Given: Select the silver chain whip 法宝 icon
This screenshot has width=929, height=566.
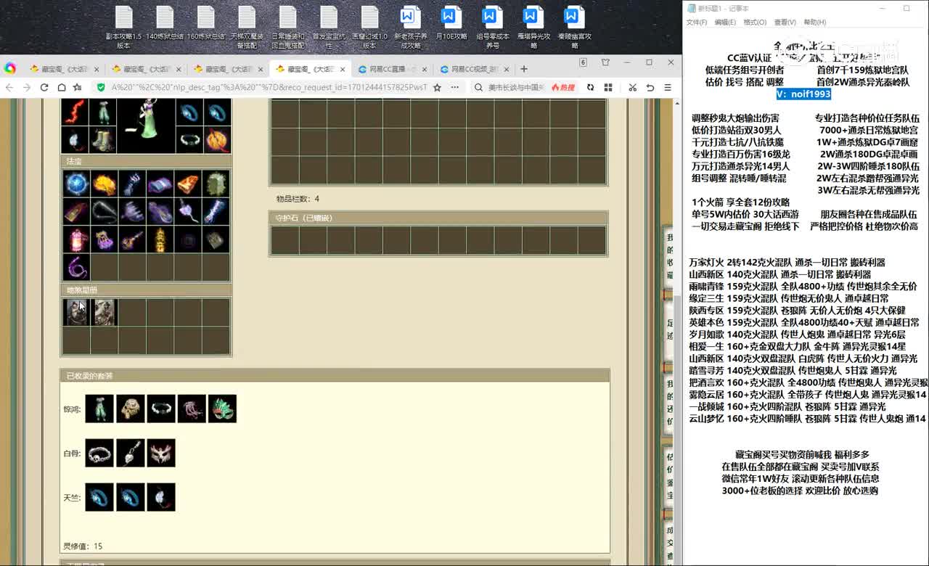Looking at the screenshot, I should (x=104, y=212).
